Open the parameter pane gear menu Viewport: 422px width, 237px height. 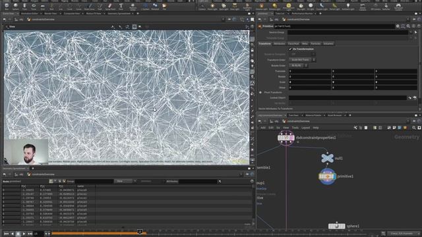pos(398,26)
